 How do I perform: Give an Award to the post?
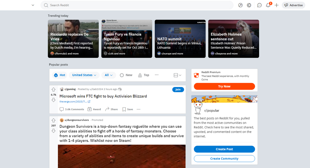(94, 109)
